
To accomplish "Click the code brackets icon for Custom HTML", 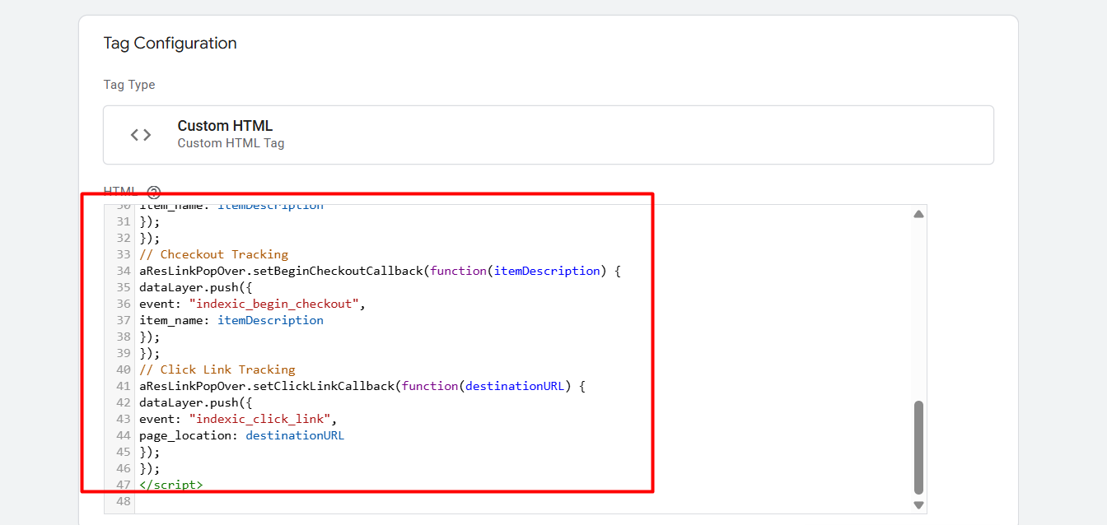I will point(141,135).
